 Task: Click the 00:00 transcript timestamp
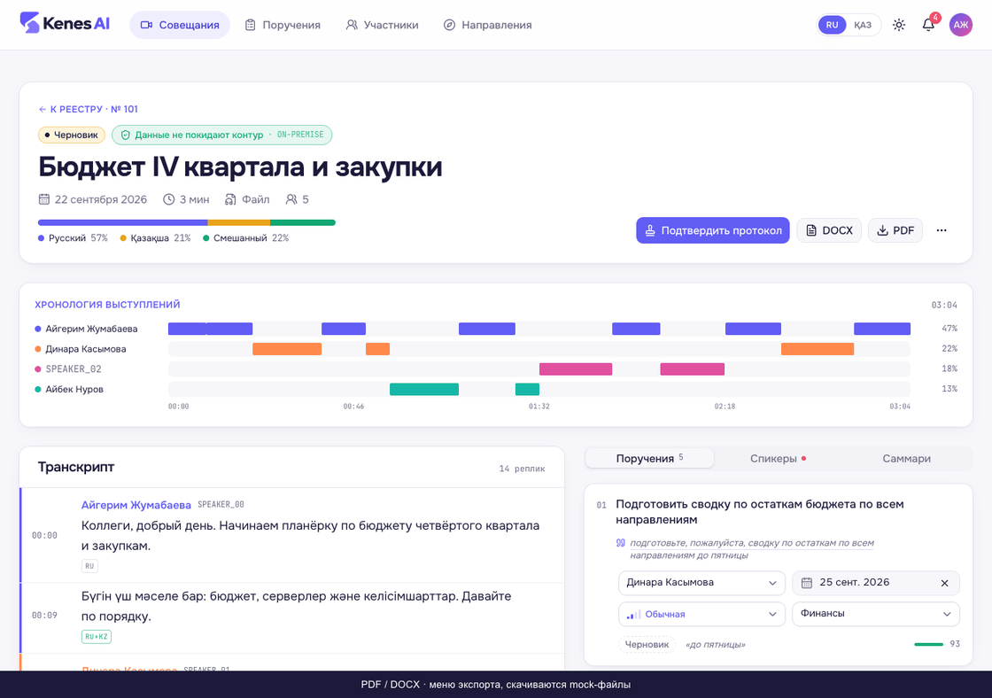pyautogui.click(x=44, y=535)
